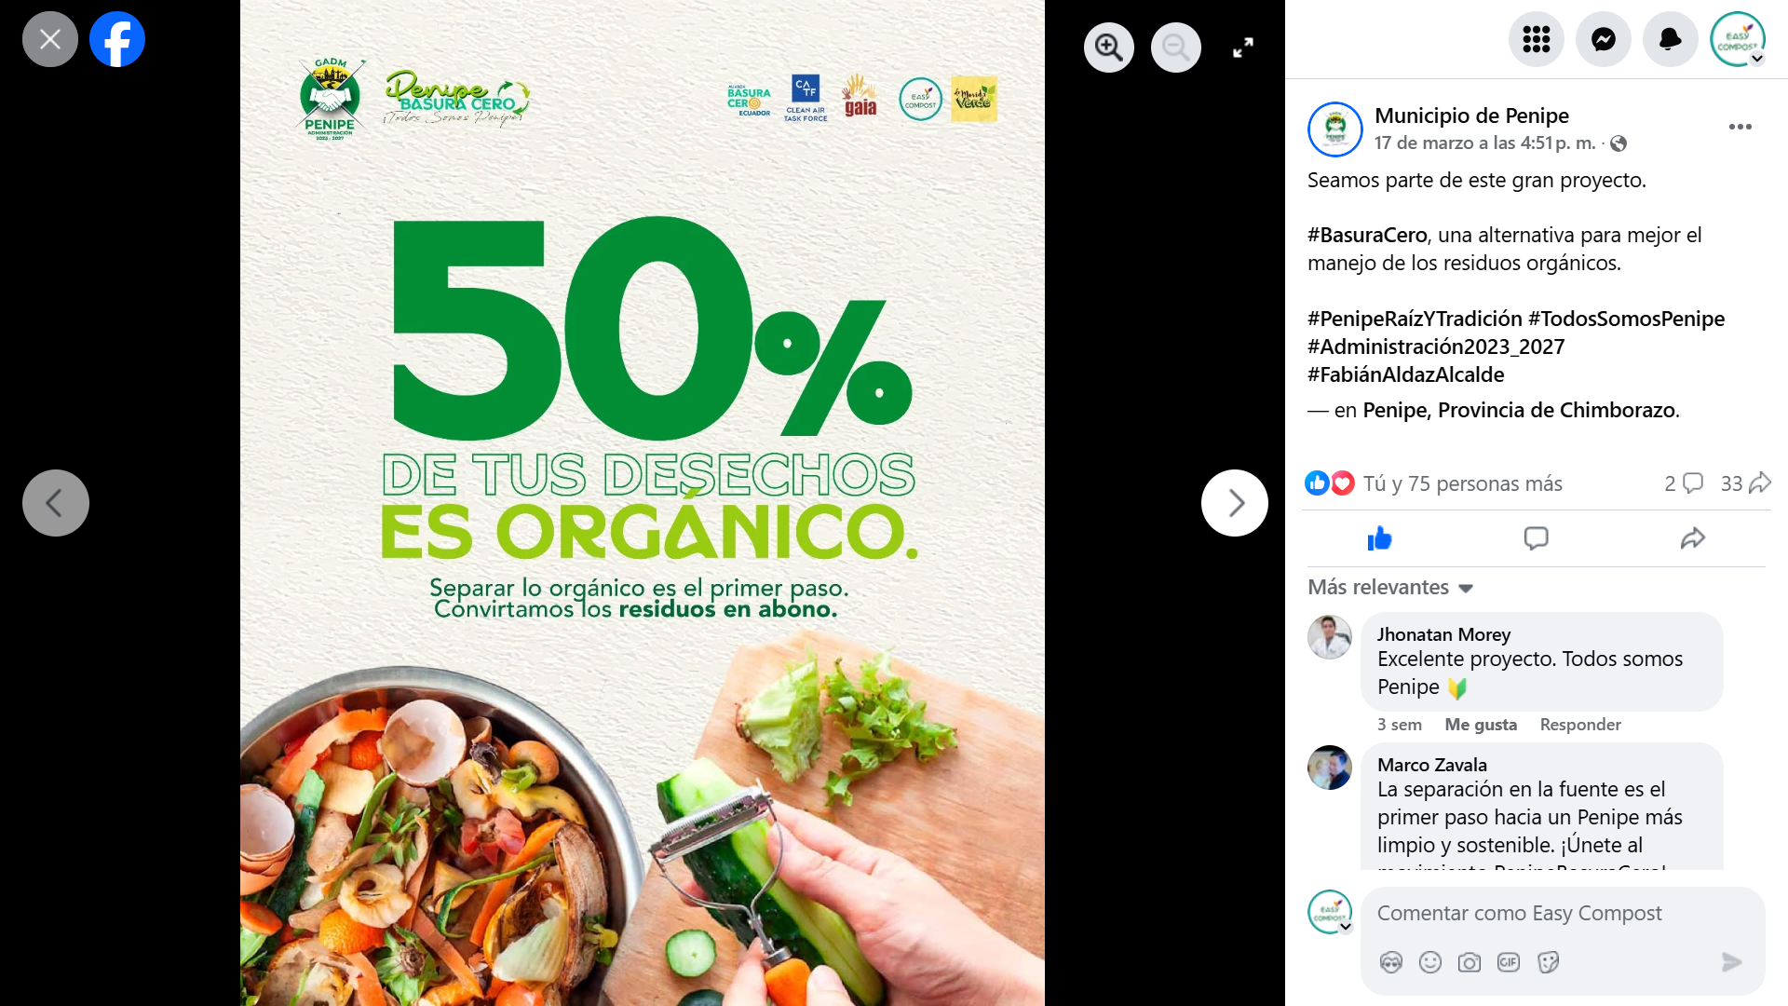Enter fullscreen photo view
1788x1006 pixels.
pos(1243,48)
